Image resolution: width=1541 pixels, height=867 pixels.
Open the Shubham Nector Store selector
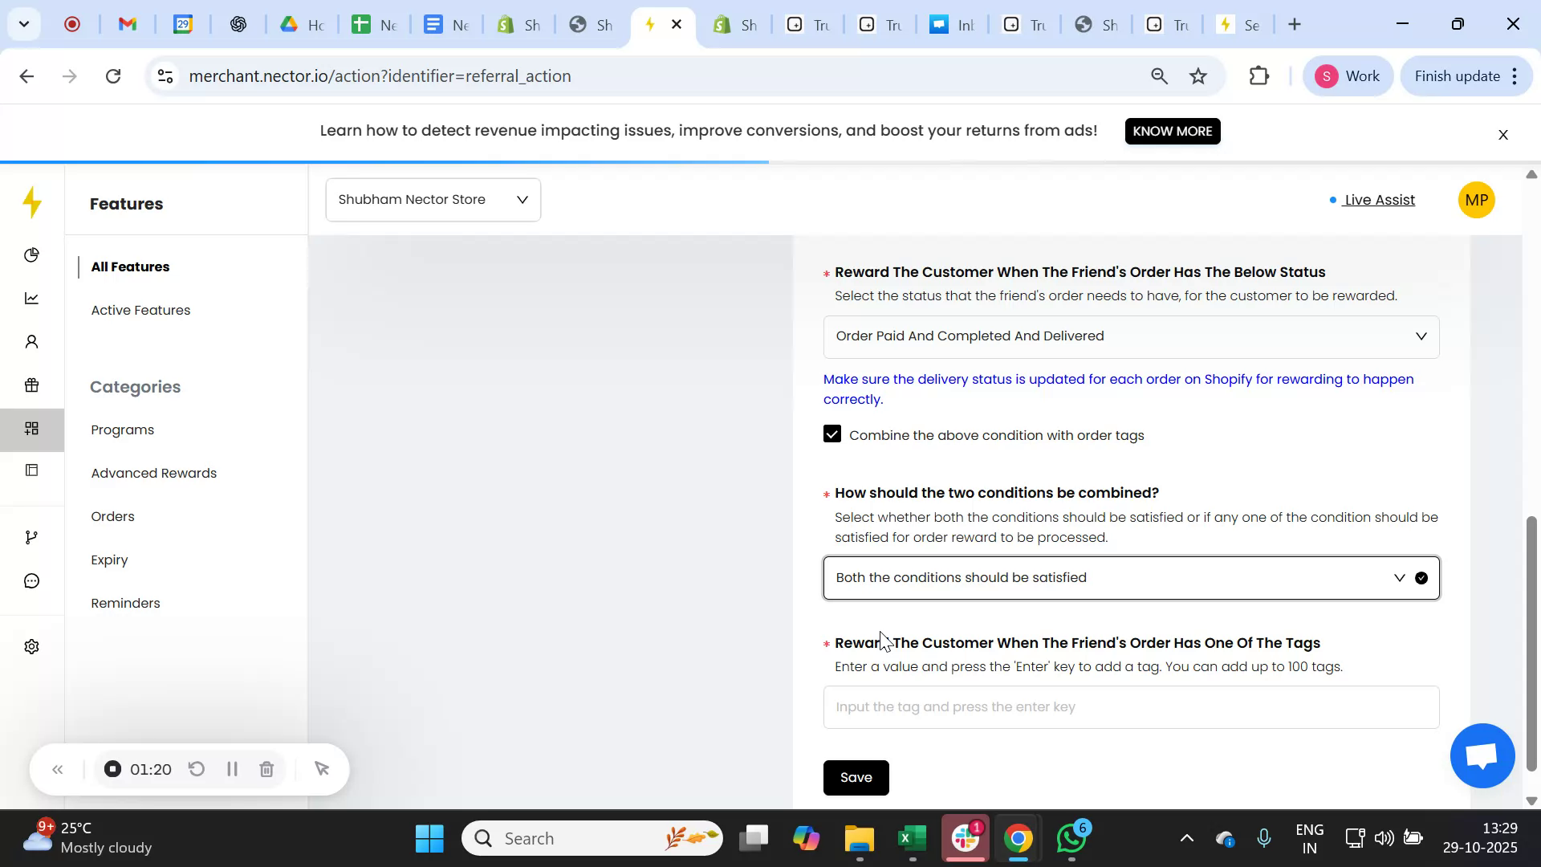click(433, 199)
